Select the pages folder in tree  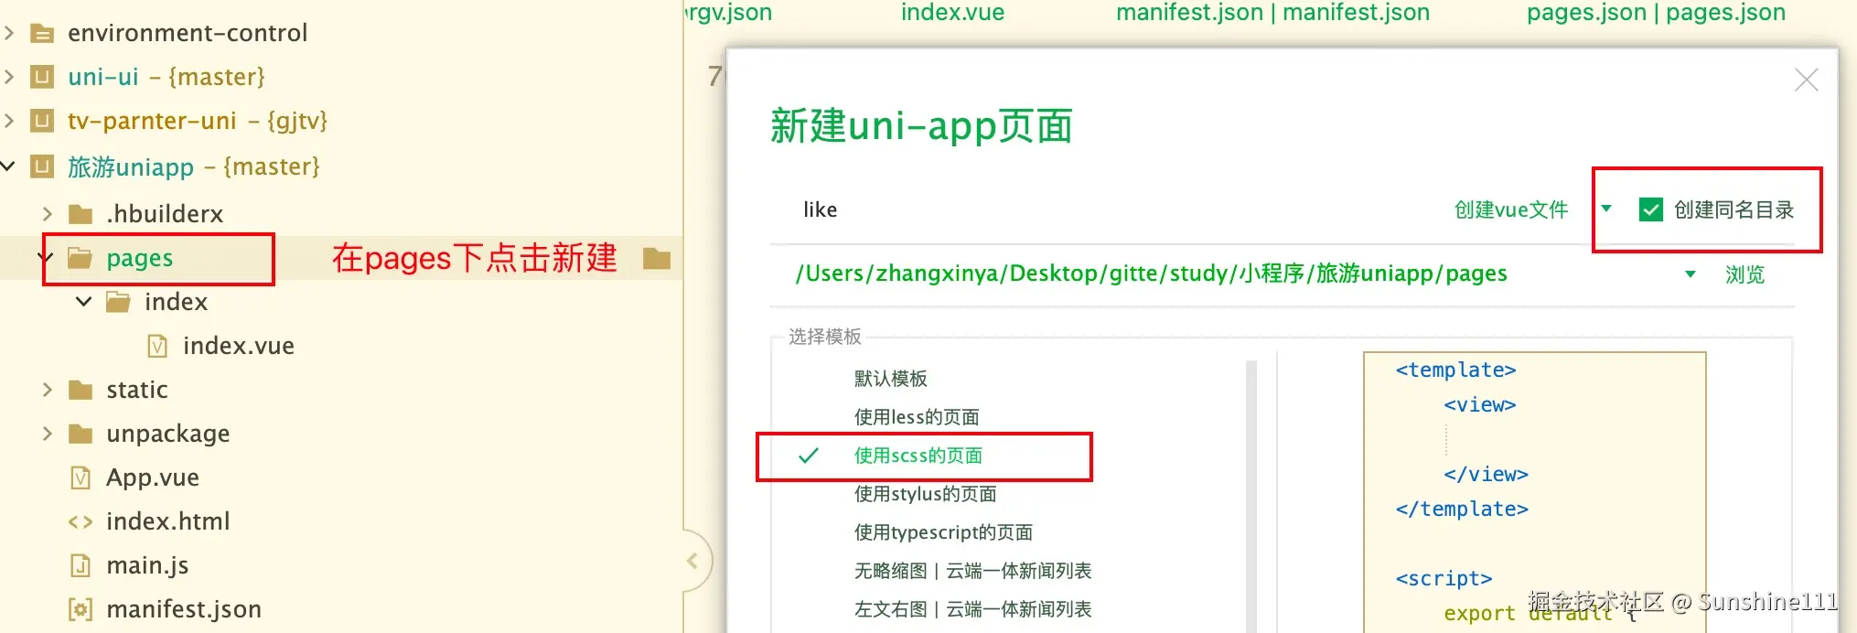[x=139, y=258]
